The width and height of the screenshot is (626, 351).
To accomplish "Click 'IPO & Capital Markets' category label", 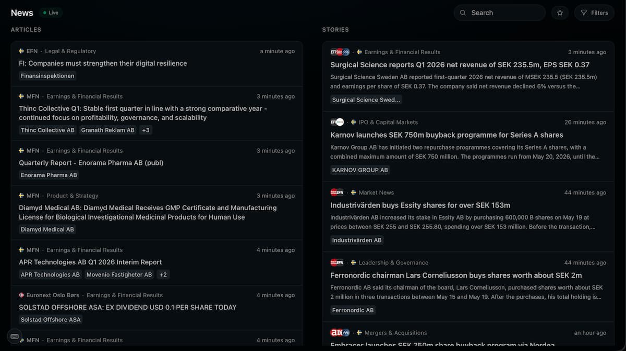I will (x=388, y=122).
